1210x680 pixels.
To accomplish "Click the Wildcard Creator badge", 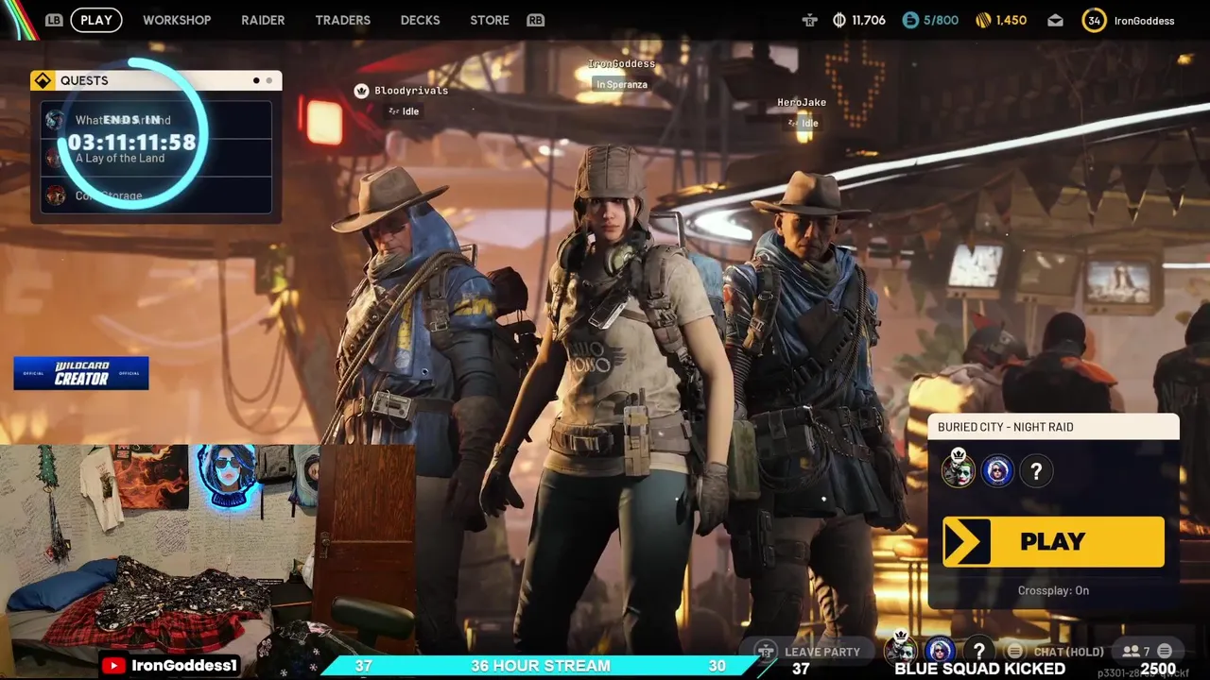I will point(81,373).
